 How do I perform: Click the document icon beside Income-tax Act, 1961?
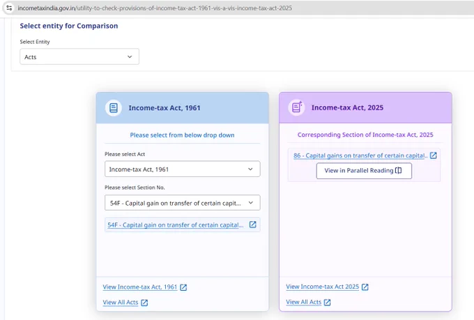[x=114, y=107]
